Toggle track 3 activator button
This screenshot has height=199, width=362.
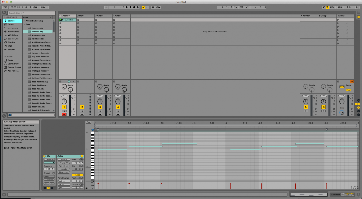(100, 107)
